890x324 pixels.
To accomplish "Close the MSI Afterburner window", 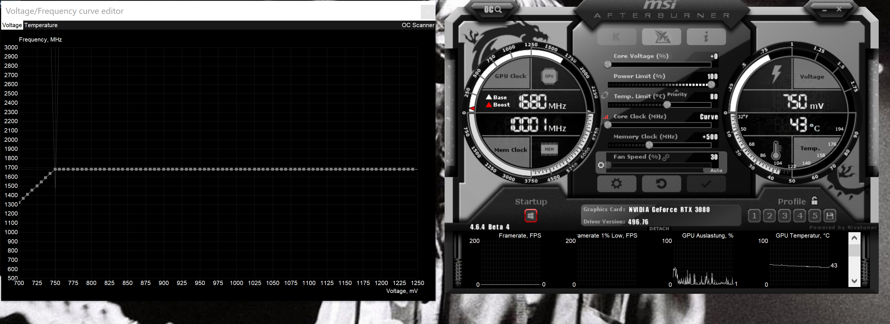I will [839, 9].
